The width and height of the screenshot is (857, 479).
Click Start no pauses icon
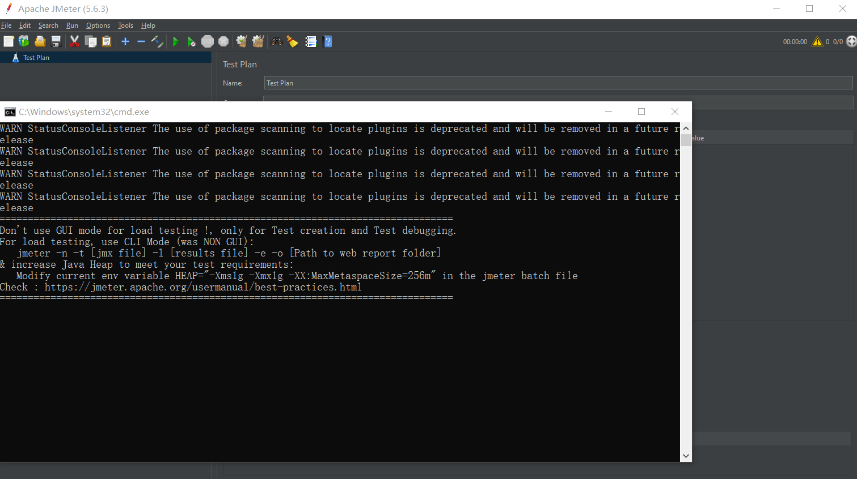192,41
